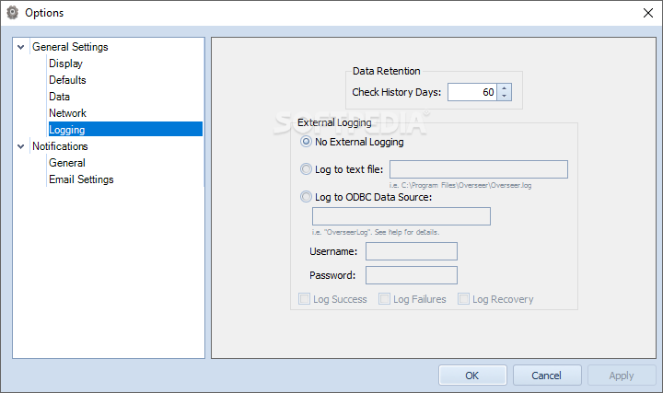Close the Options dialog window
Viewport: 663px width, 393px height.
point(647,13)
